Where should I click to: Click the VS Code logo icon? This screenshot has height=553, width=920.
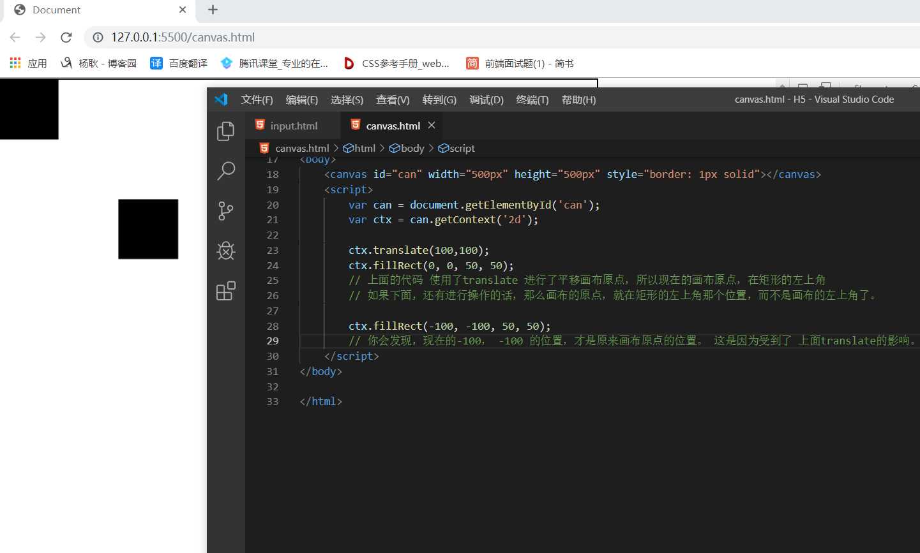pos(221,100)
